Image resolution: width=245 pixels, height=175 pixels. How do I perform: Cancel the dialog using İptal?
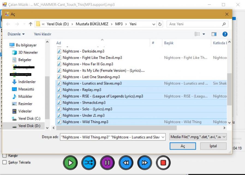click(x=213, y=146)
